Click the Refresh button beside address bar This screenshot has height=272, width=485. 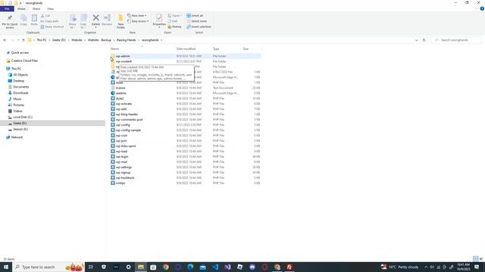pos(424,40)
